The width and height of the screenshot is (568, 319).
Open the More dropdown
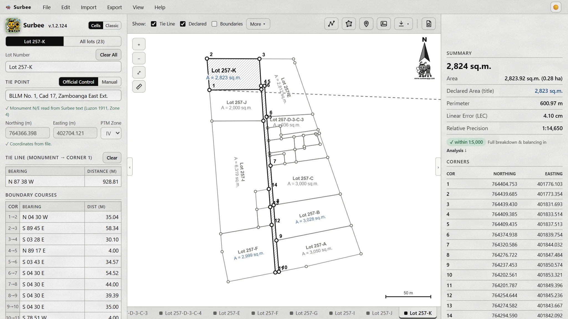point(258,24)
